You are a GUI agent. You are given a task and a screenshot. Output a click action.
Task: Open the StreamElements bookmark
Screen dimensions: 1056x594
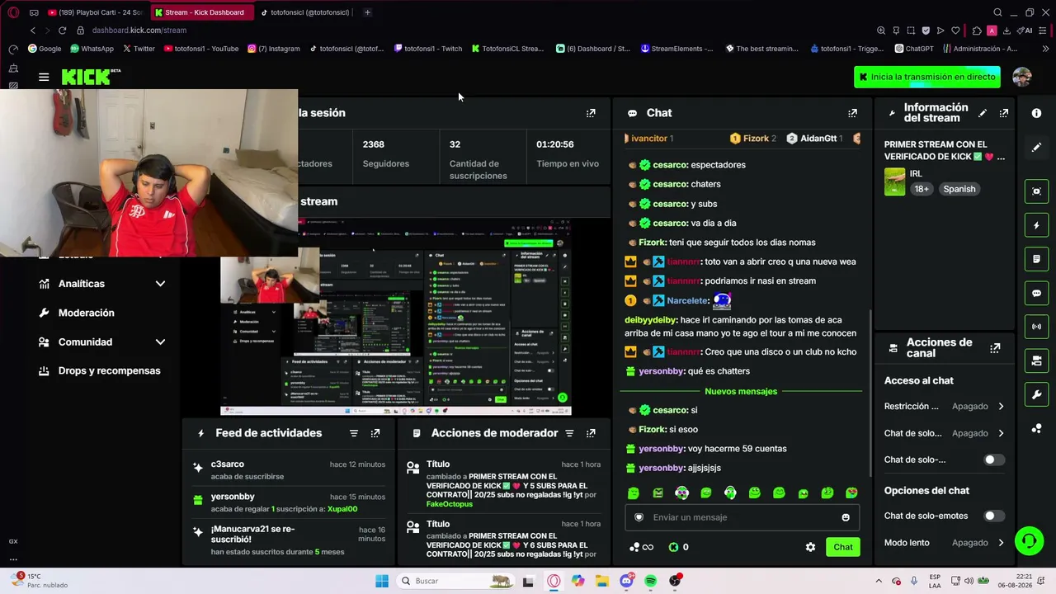click(x=676, y=49)
